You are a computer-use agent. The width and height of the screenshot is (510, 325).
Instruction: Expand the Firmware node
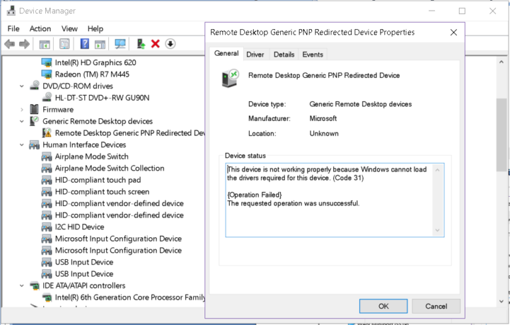22,110
